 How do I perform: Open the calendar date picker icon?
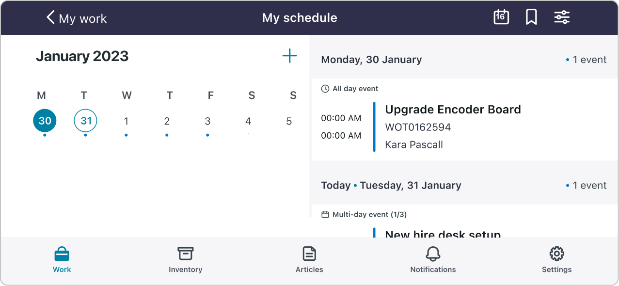tap(501, 17)
